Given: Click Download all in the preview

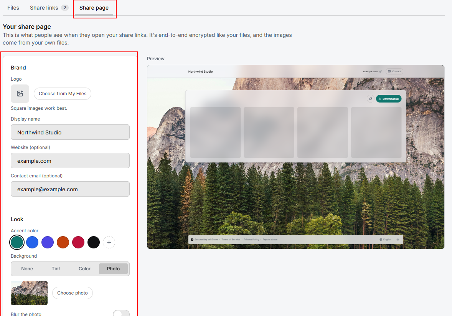Looking at the screenshot, I should pos(389,99).
